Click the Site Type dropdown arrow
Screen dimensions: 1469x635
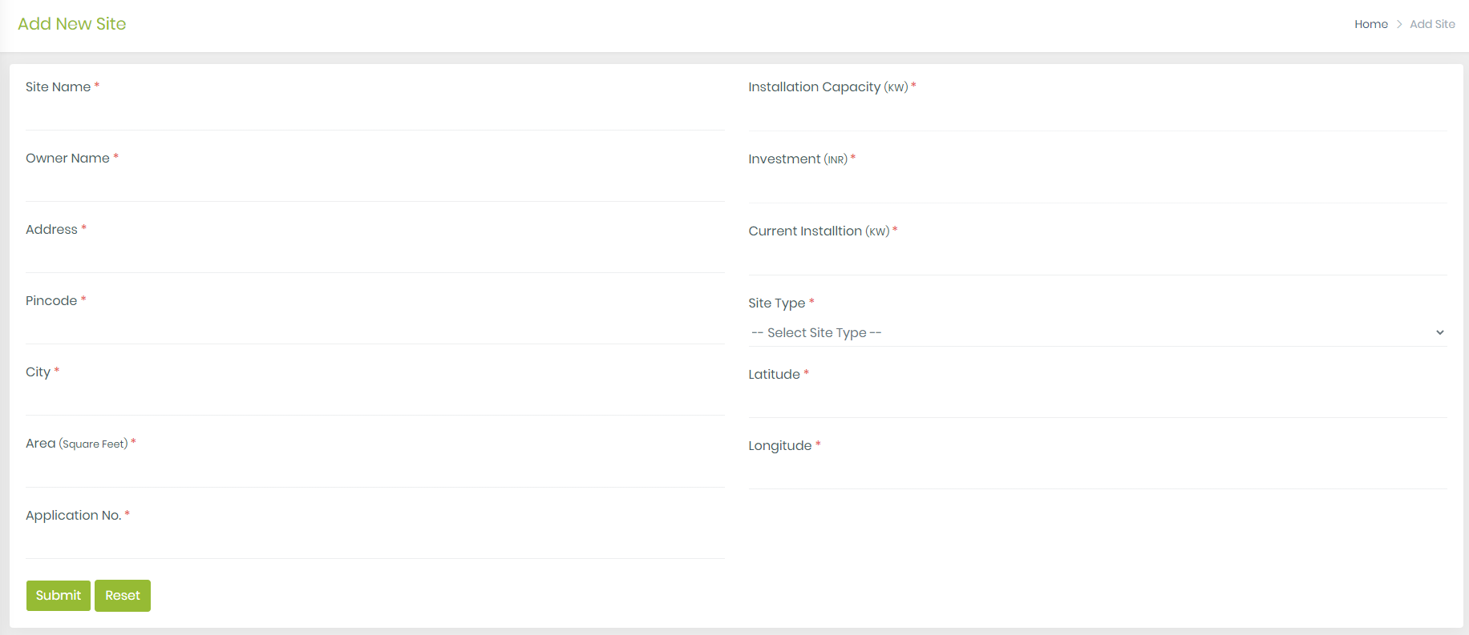pyautogui.click(x=1439, y=332)
